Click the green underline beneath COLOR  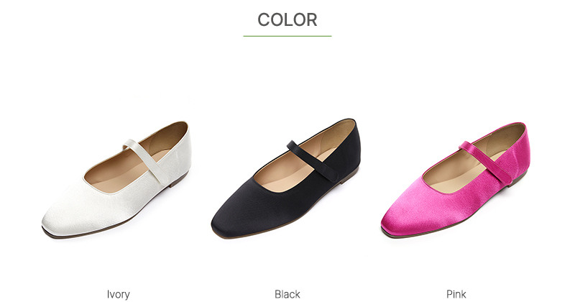287,36
